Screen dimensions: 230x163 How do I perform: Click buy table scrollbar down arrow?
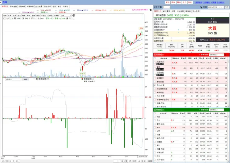(x=228, y=106)
